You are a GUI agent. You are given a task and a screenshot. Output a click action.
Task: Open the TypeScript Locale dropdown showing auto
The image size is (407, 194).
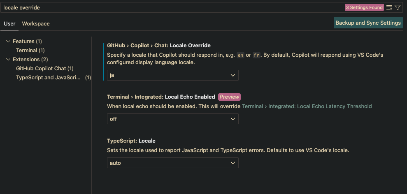(x=172, y=163)
